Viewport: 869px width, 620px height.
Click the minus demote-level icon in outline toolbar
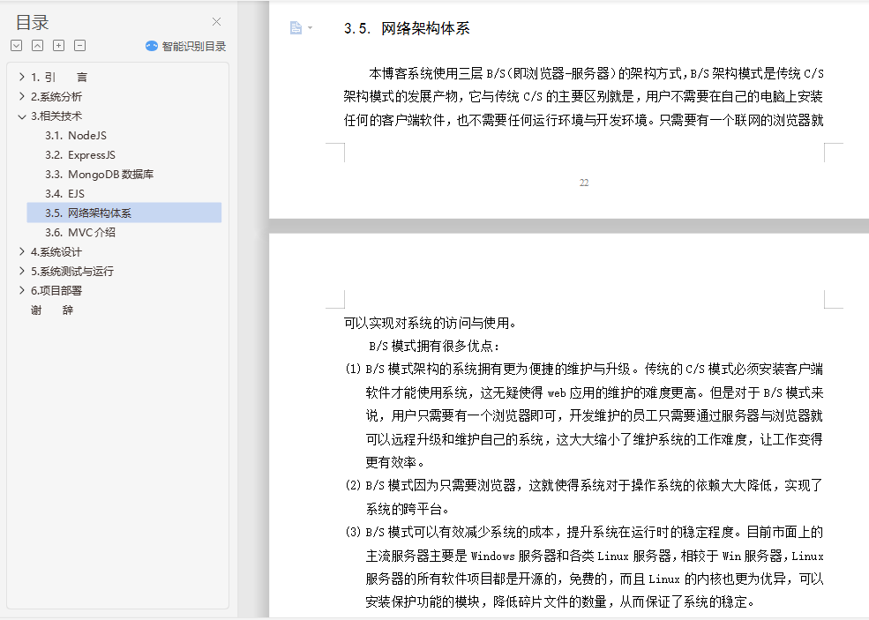pyautogui.click(x=79, y=46)
